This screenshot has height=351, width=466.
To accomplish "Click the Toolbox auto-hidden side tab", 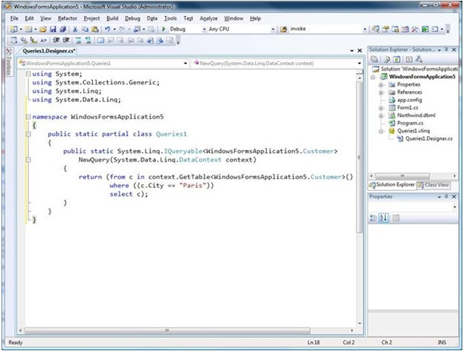I will coord(9,62).
